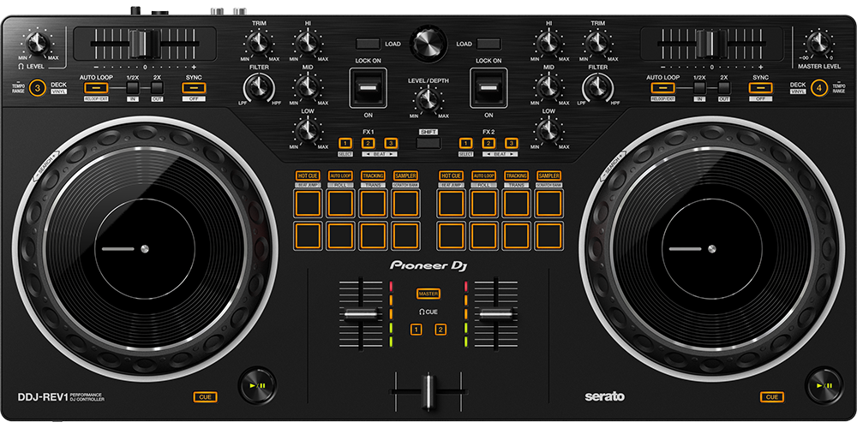This screenshot has width=857, height=428.
Task: Flip the left LOCK ON effect lever
Action: (x=369, y=87)
